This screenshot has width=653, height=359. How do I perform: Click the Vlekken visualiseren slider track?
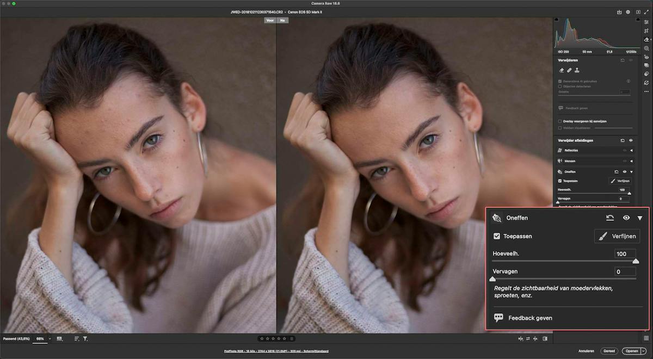613,128
